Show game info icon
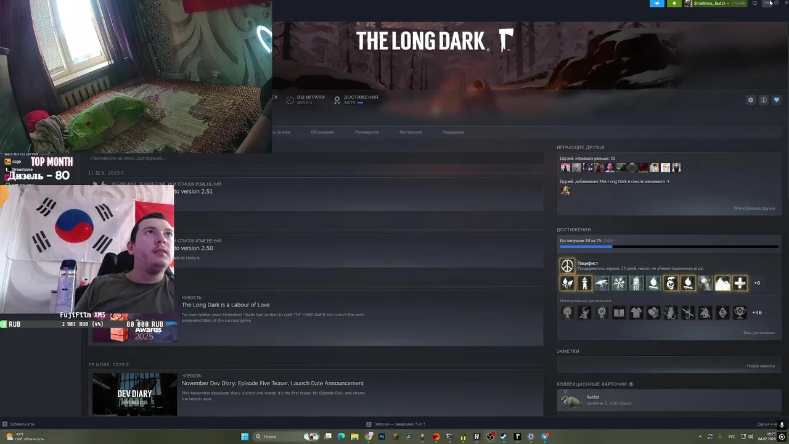This screenshot has width=789, height=444. click(x=763, y=100)
